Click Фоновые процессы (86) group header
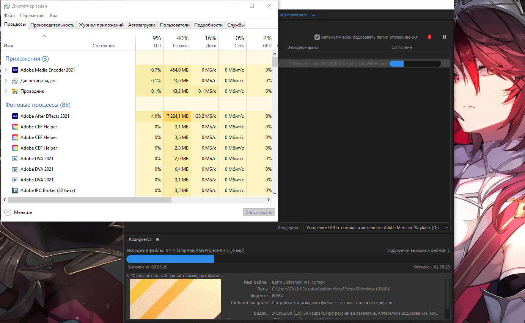525x323 pixels. tap(38, 105)
